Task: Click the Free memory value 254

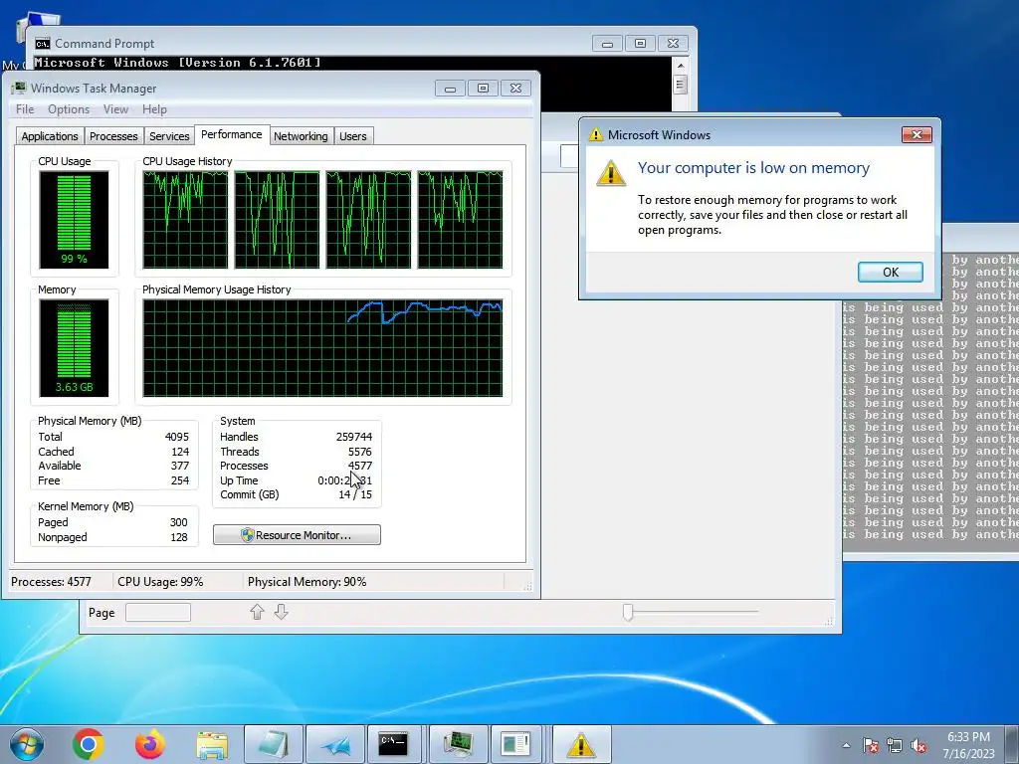Action: [x=180, y=480]
